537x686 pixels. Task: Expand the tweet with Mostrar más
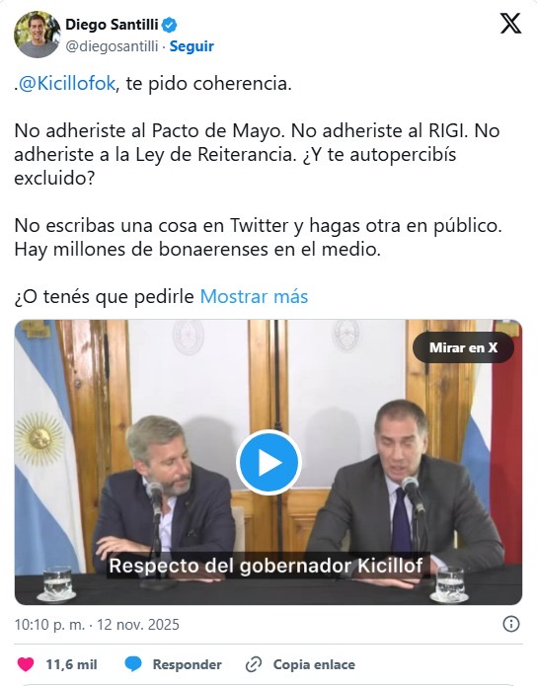254,297
